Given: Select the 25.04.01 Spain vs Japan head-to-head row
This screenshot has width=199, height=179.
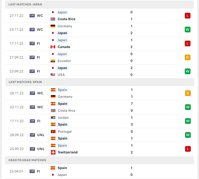Looking at the screenshot, I should click(100, 171).
